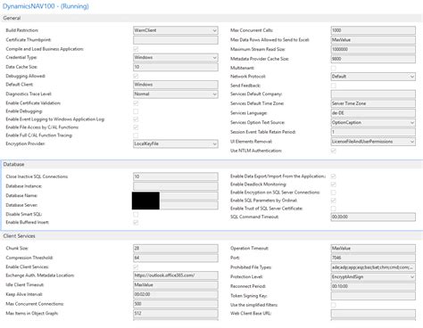Screen dimensions: 423x328
Task: Open Services Option Text Source dropdown
Action: 373,122
